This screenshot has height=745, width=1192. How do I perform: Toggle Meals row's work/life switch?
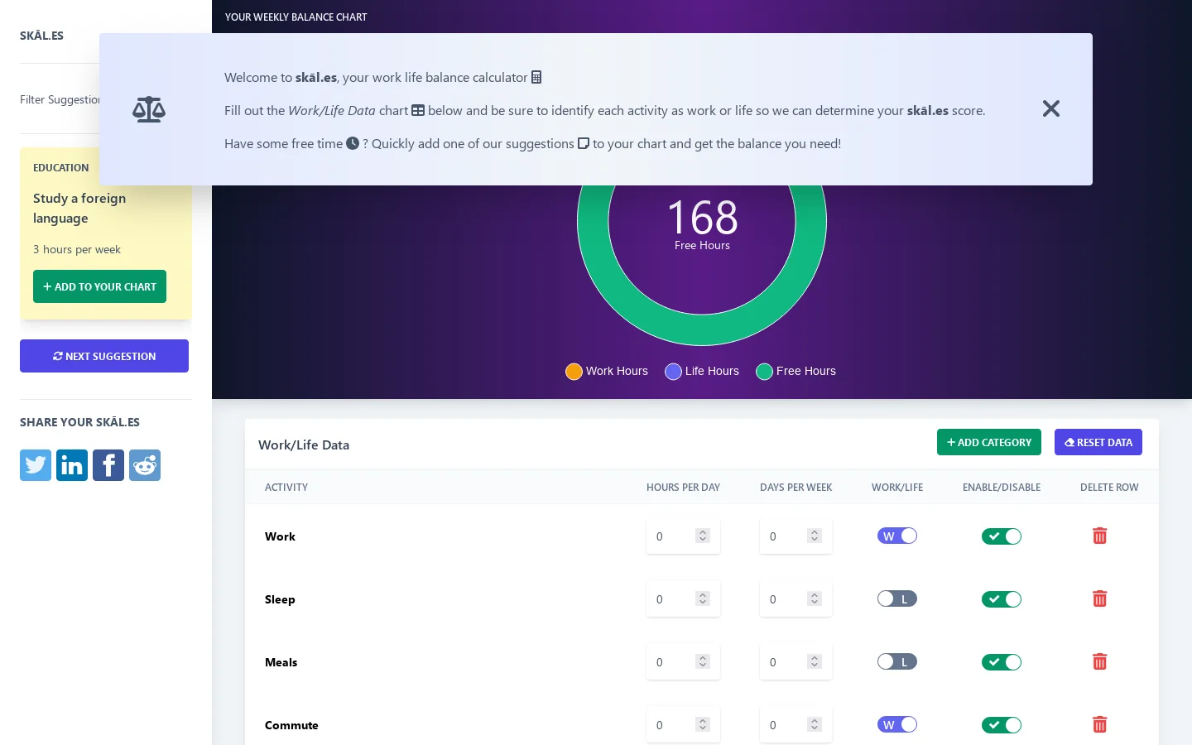tap(897, 661)
